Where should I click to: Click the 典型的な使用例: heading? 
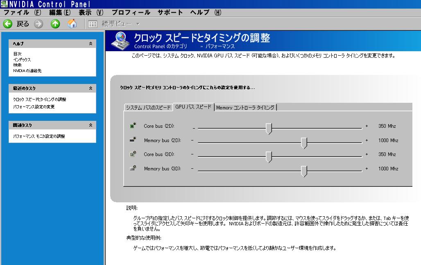click(144, 238)
